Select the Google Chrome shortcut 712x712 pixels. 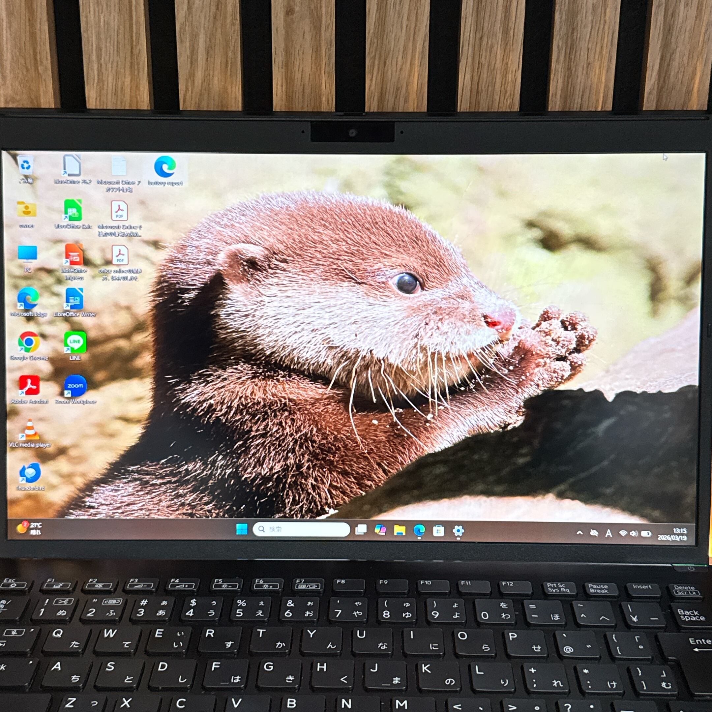coord(29,342)
